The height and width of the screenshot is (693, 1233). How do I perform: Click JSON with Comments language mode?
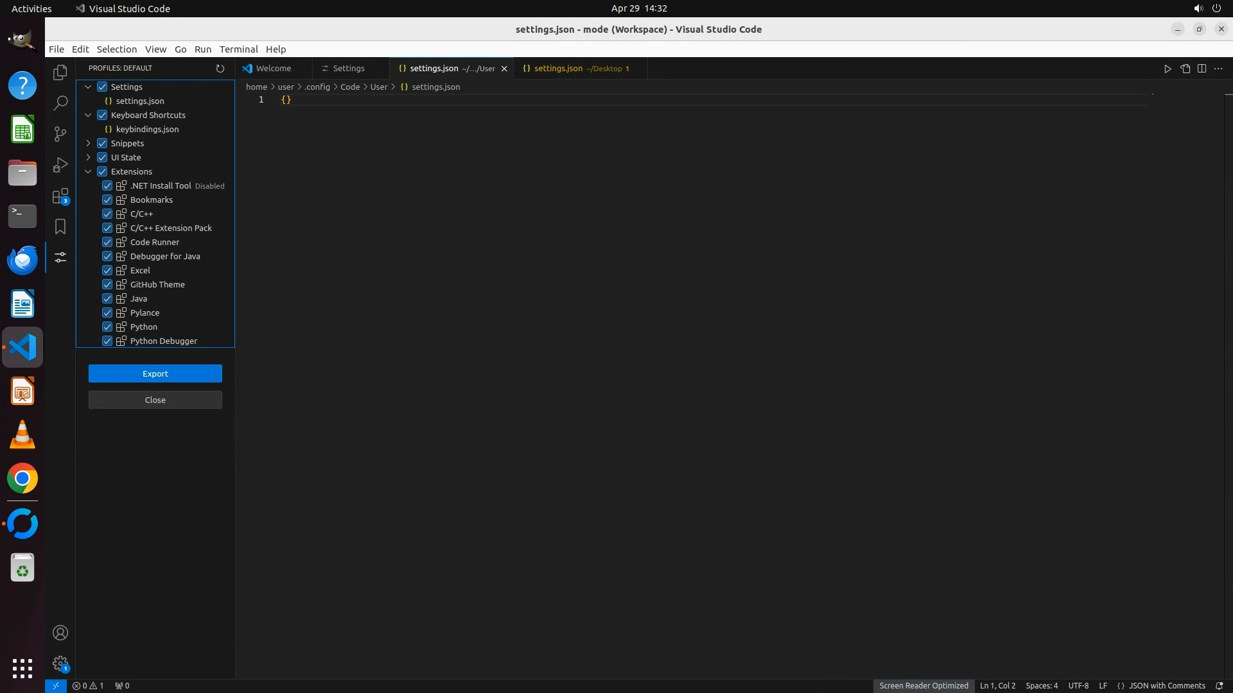(x=1166, y=685)
